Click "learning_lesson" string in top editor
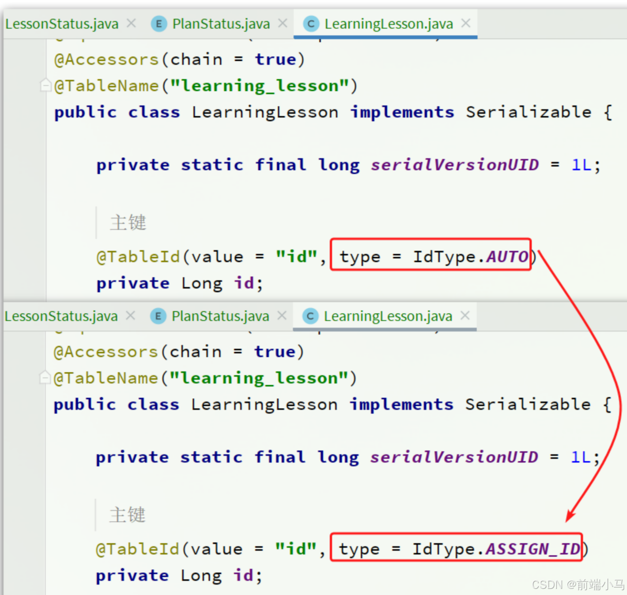The width and height of the screenshot is (627, 595). [260, 86]
